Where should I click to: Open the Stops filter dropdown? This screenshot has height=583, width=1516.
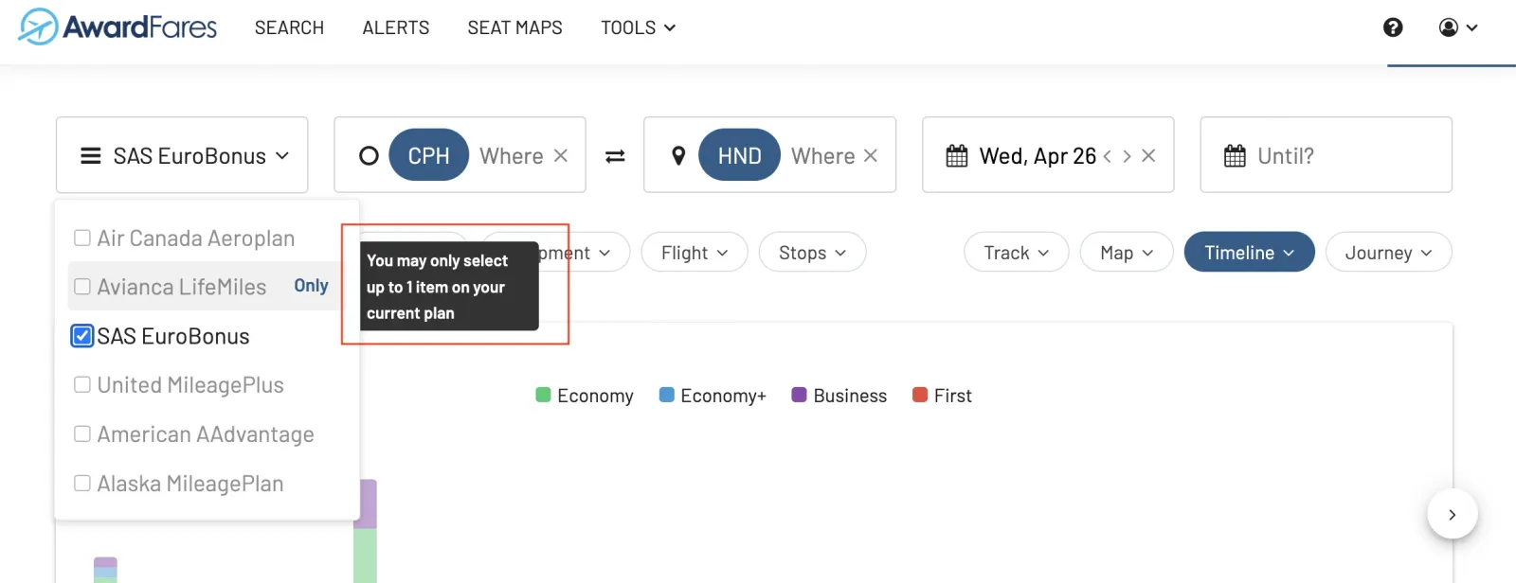coord(812,253)
